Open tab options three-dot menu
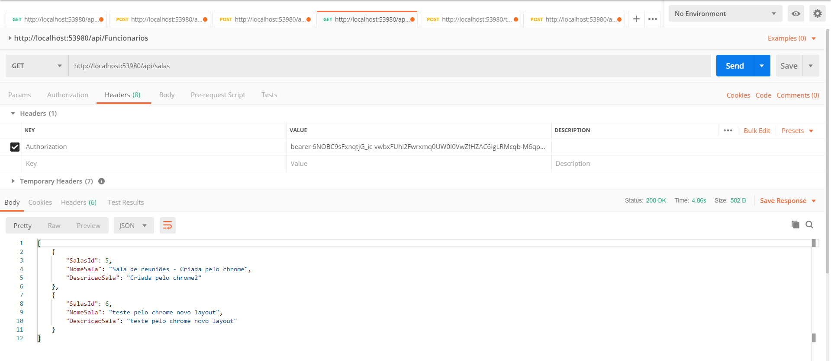Screen dimensions: 831x361 (653, 19)
